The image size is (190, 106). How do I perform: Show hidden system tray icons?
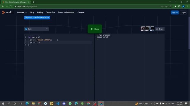(151, 103)
